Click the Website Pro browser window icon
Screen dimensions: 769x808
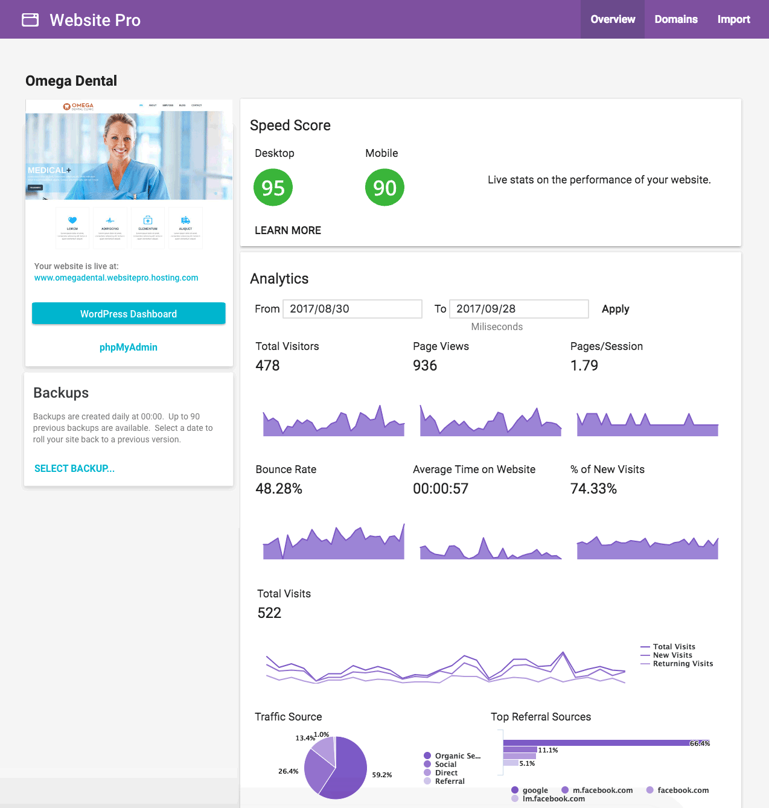click(x=30, y=20)
